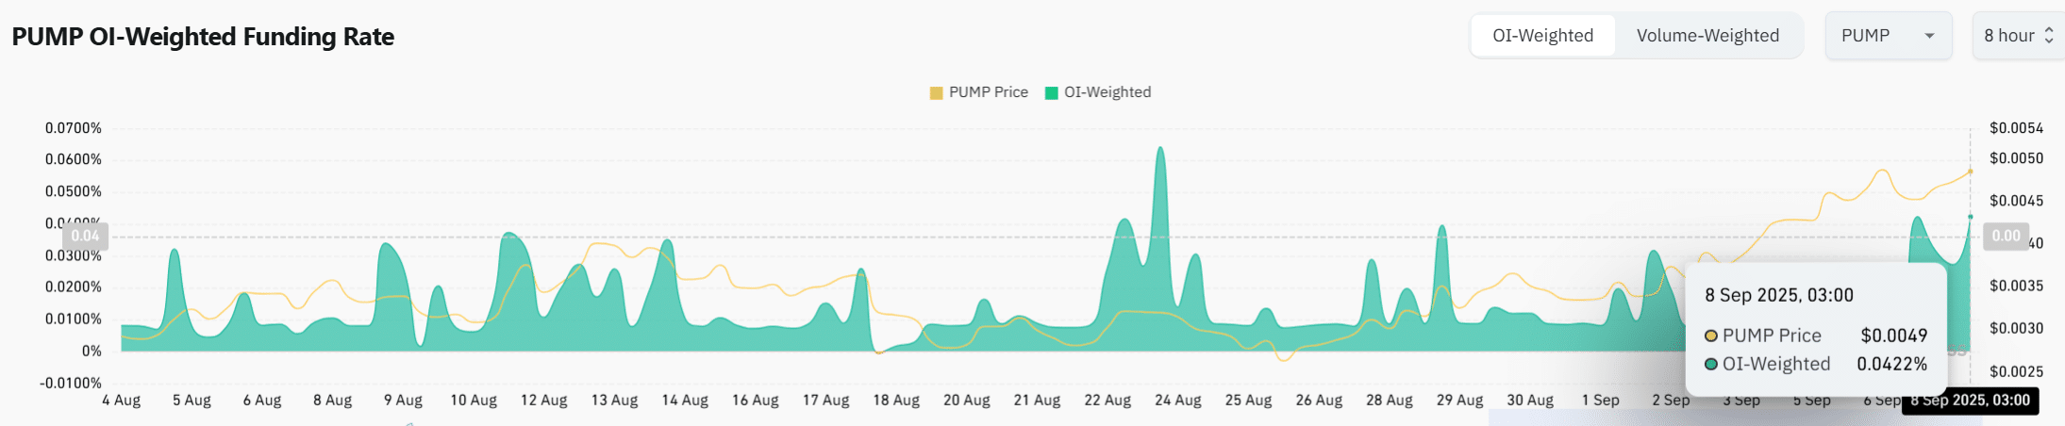Click the 0.0700% y-axis label
The image size is (2065, 426).
73,128
